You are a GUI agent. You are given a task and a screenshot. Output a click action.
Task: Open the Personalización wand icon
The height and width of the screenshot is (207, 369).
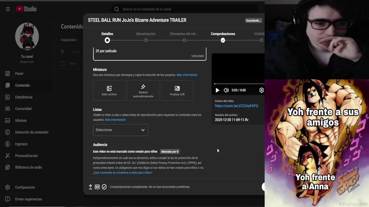tap(8, 156)
